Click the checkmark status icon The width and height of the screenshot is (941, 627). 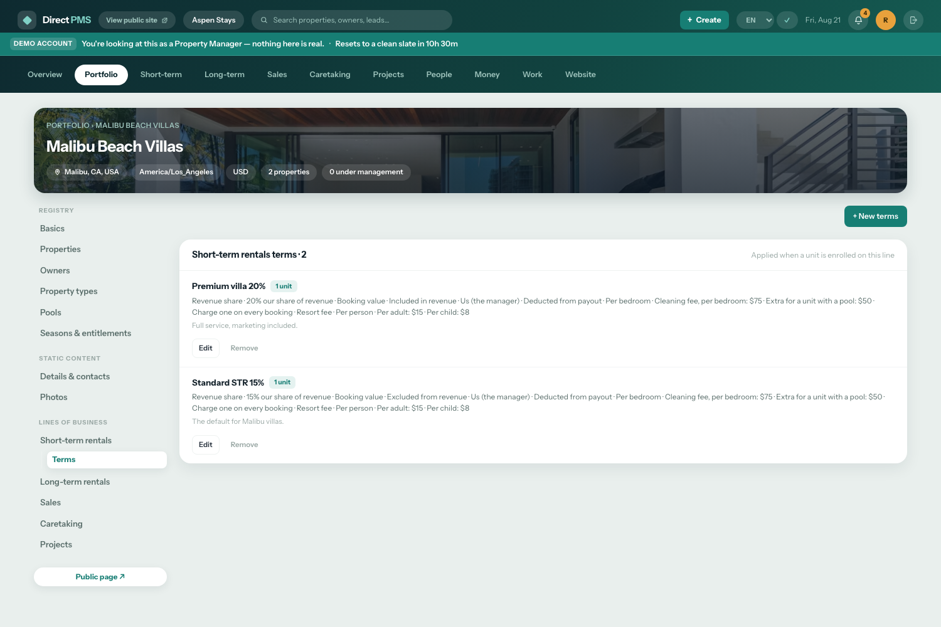(787, 20)
